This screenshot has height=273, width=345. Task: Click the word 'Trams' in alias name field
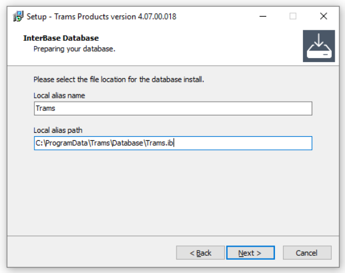[x=45, y=109]
